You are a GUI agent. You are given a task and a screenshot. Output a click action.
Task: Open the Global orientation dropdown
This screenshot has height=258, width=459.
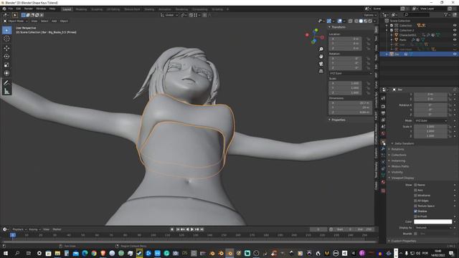tap(169, 15)
